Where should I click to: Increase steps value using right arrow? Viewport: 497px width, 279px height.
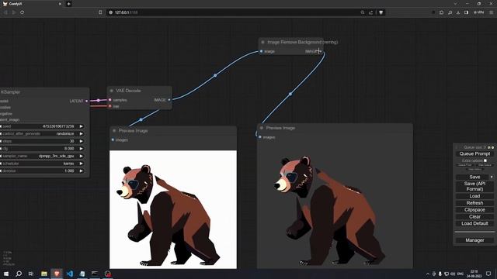coord(82,141)
